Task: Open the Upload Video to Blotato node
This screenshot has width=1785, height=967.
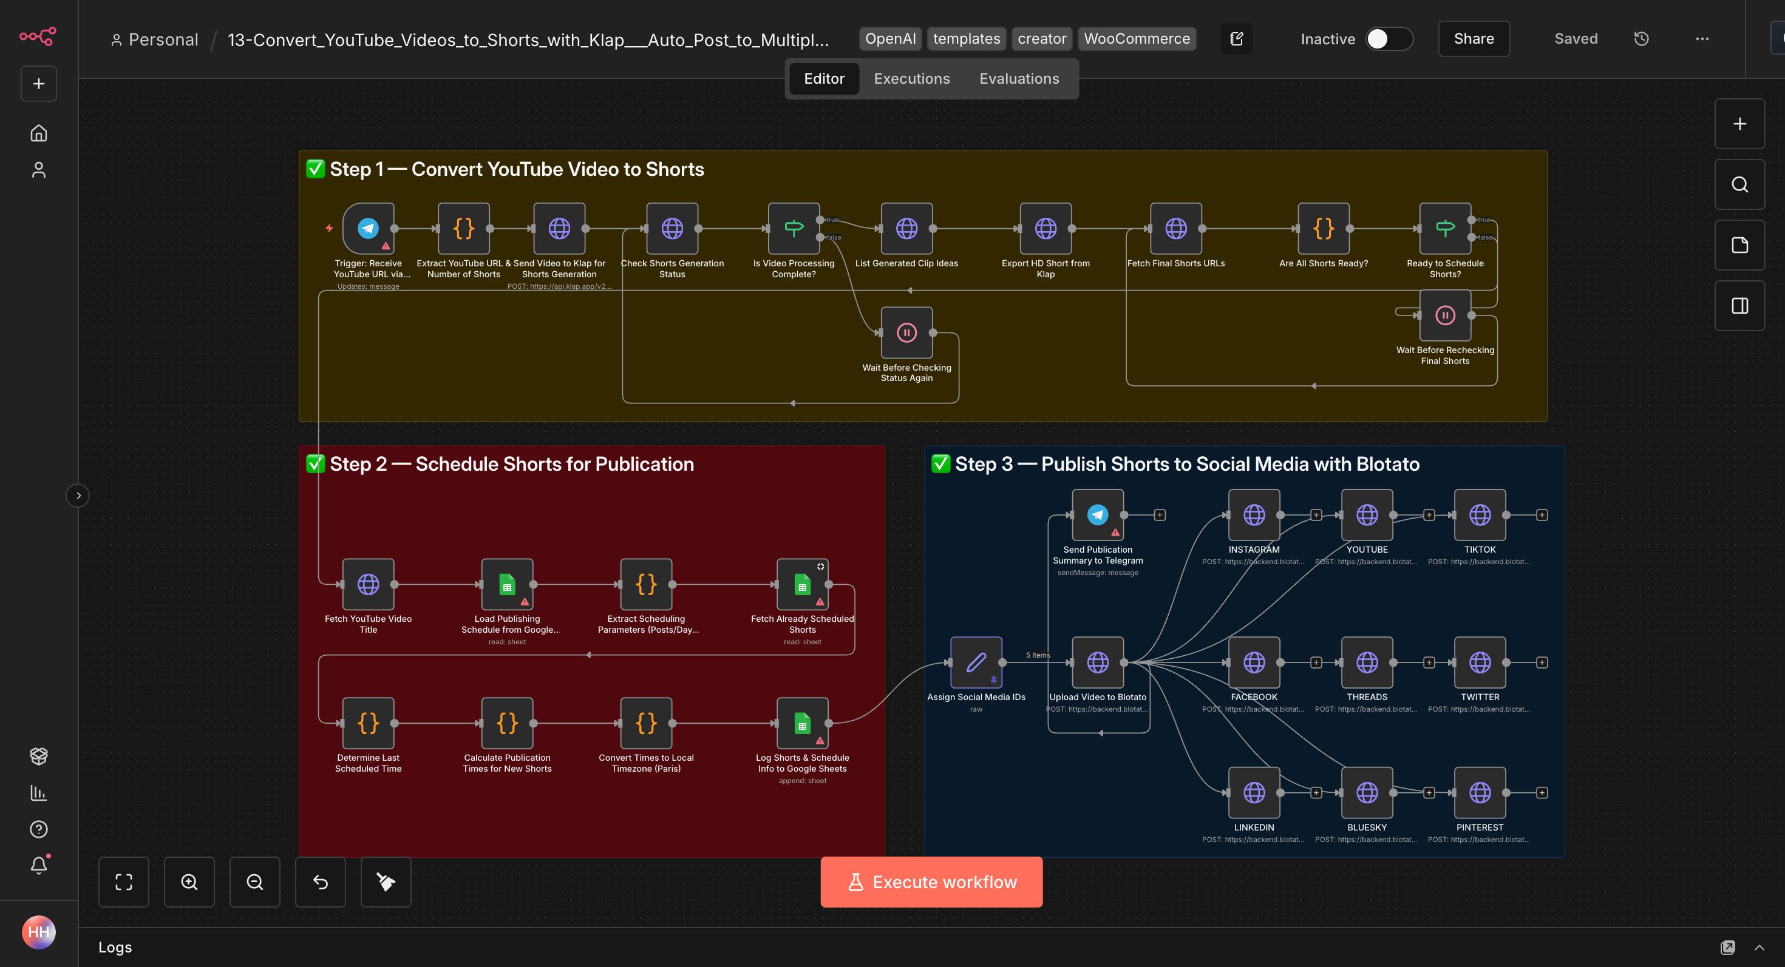Action: tap(1098, 662)
